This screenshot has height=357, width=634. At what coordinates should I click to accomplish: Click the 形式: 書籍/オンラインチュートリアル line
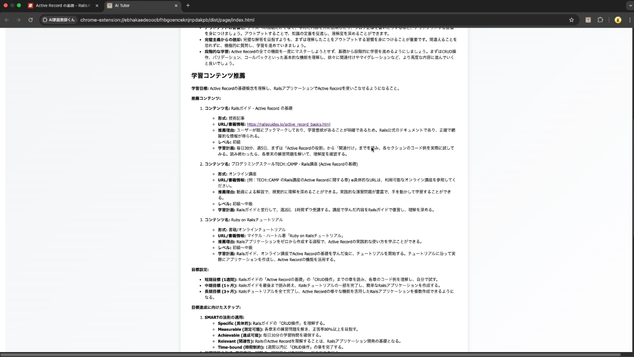point(252,230)
